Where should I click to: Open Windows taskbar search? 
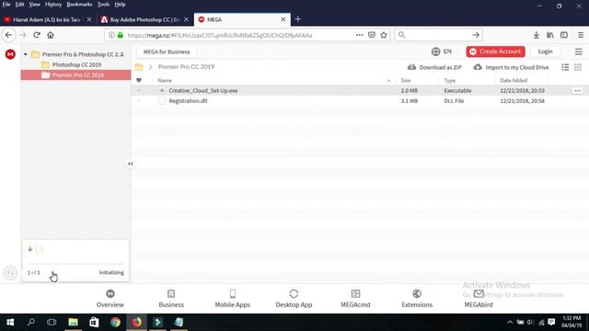(x=31, y=323)
